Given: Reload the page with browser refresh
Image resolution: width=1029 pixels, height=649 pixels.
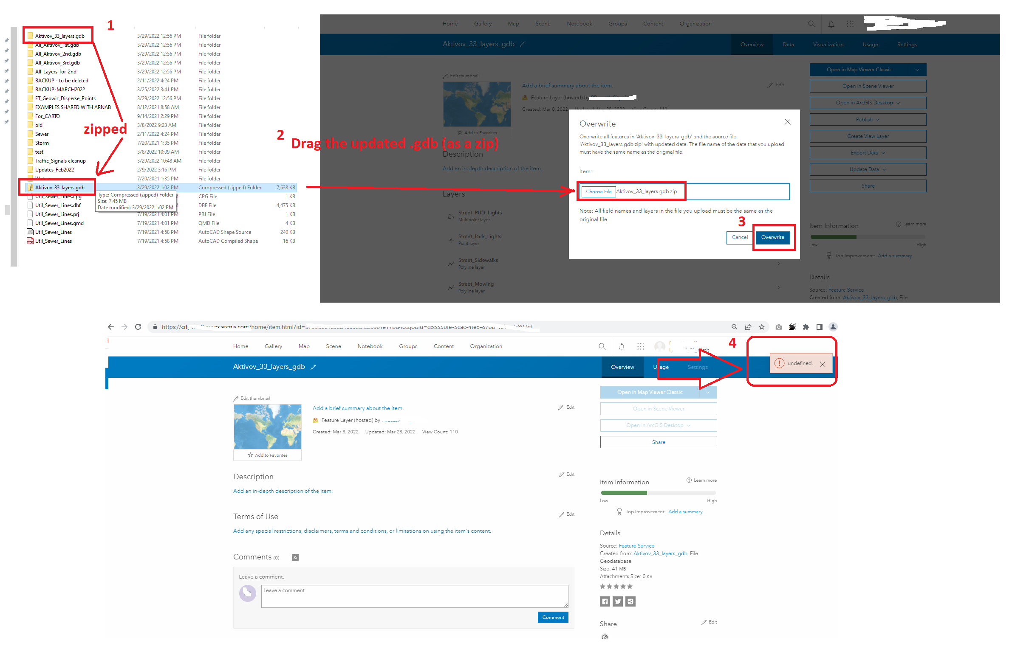Looking at the screenshot, I should tap(138, 327).
